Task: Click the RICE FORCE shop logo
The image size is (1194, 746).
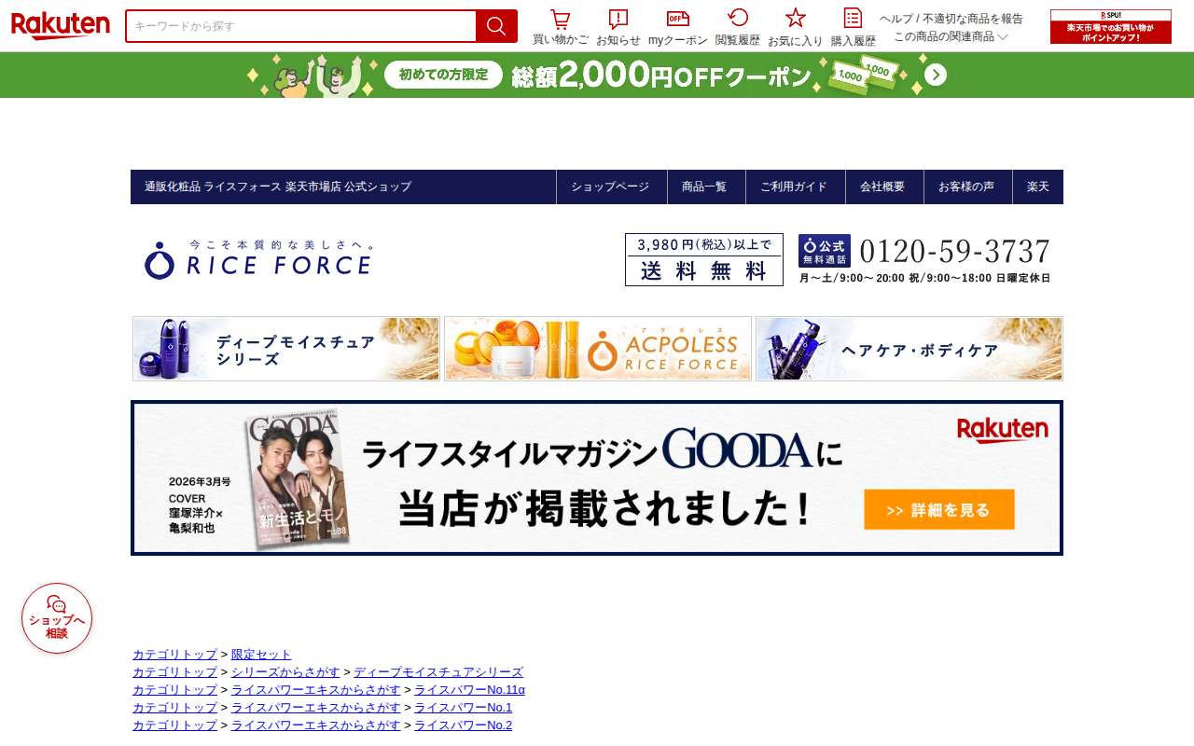Action: [259, 259]
